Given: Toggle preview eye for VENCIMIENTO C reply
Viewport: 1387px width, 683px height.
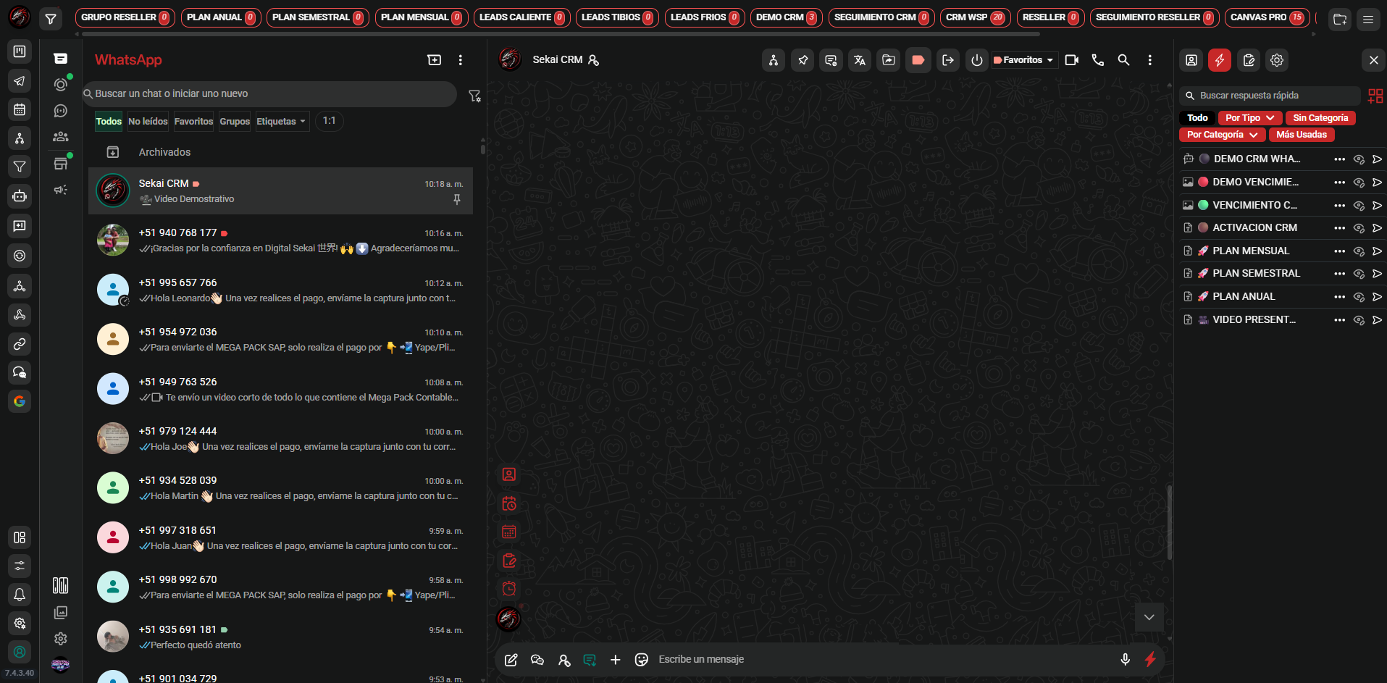Looking at the screenshot, I should click(x=1359, y=206).
